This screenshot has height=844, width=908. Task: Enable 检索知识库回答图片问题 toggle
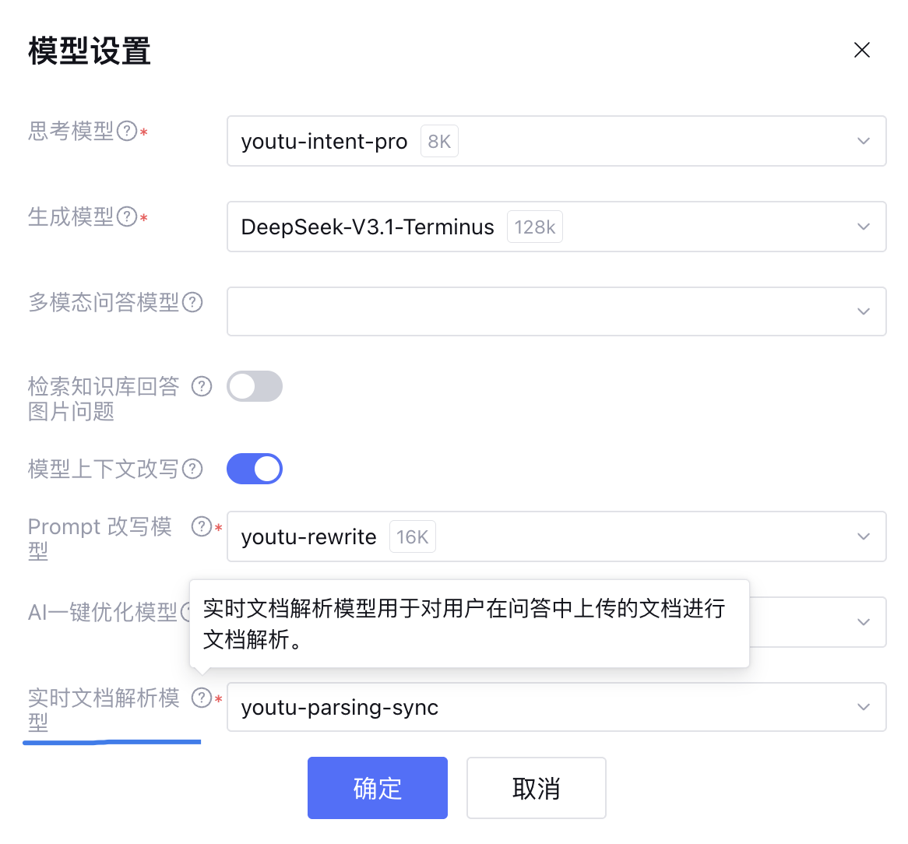tap(255, 386)
